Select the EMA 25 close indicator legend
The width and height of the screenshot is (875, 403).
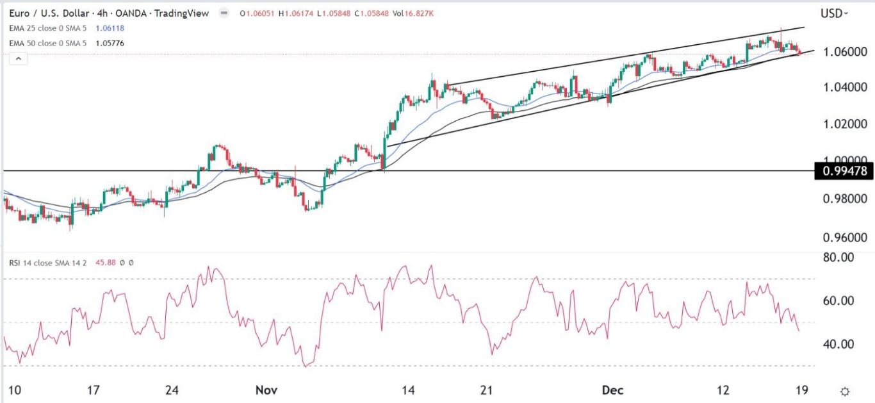click(x=49, y=29)
